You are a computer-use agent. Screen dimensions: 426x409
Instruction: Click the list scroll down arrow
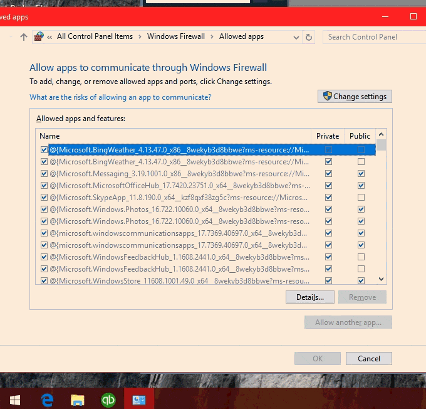(381, 279)
